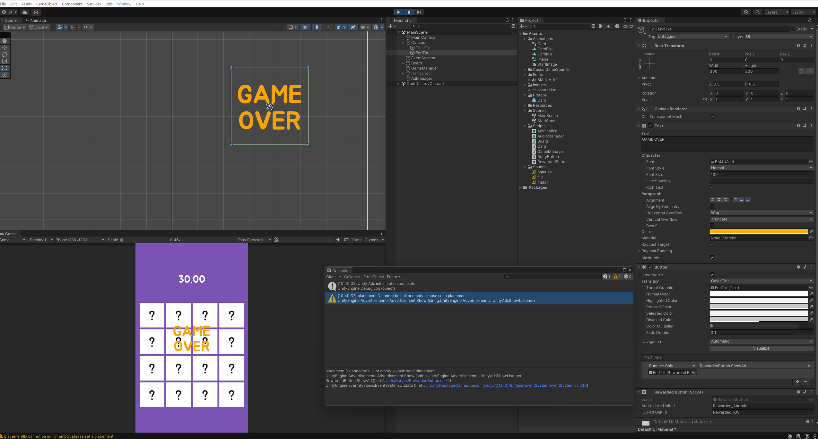The height and width of the screenshot is (439, 818).
Task: Toggle the EndTxt active checkbox
Action: click(653, 29)
